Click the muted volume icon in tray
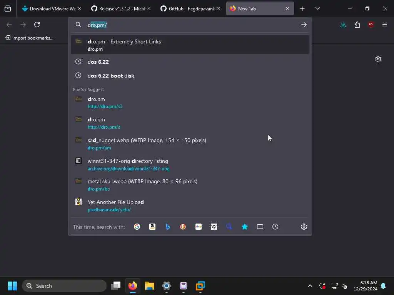The image size is (394, 295). 344,286
